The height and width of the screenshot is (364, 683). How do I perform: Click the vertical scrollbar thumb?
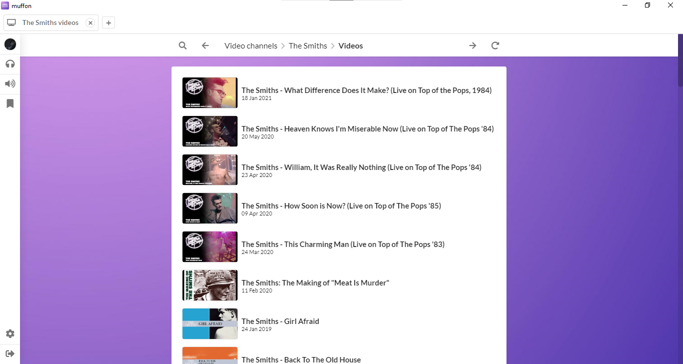[x=680, y=60]
